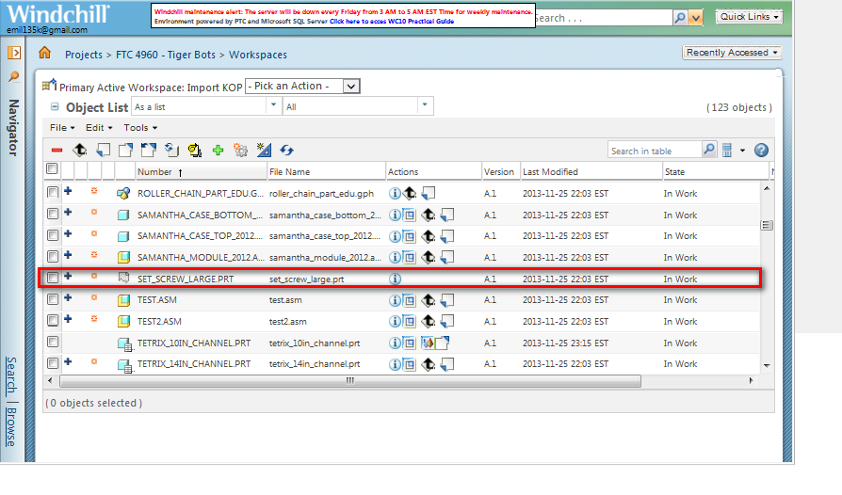
Task: Click the blue Refresh arrows icon
Action: click(286, 151)
